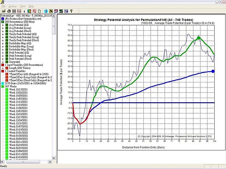Expand the Avg Potential (All) node
The height and width of the screenshot is (169, 226).
point(3,25)
